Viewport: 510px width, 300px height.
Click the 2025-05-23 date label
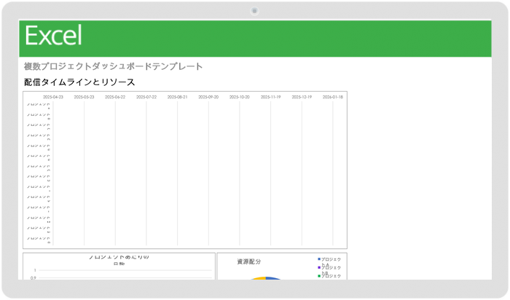(84, 97)
